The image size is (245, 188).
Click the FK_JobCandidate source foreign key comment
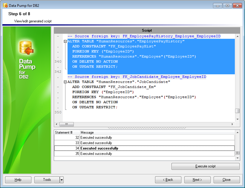[x=137, y=77]
